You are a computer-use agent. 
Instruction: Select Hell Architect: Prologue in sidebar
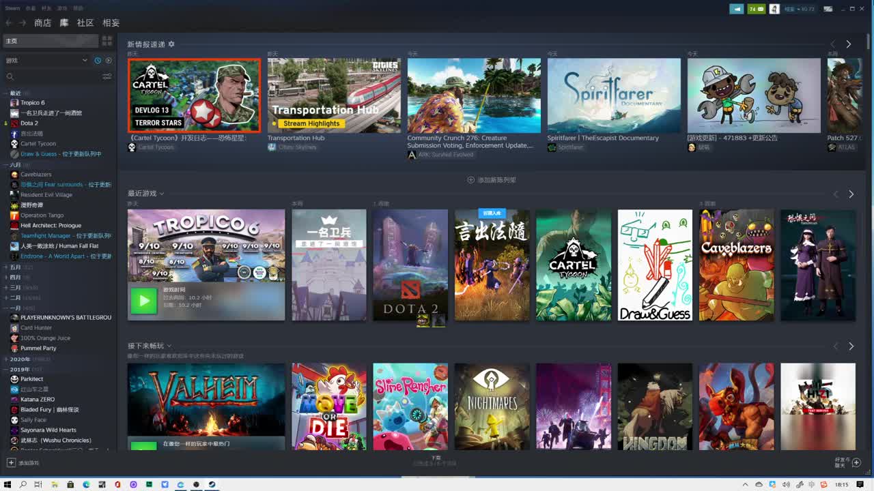coord(51,226)
